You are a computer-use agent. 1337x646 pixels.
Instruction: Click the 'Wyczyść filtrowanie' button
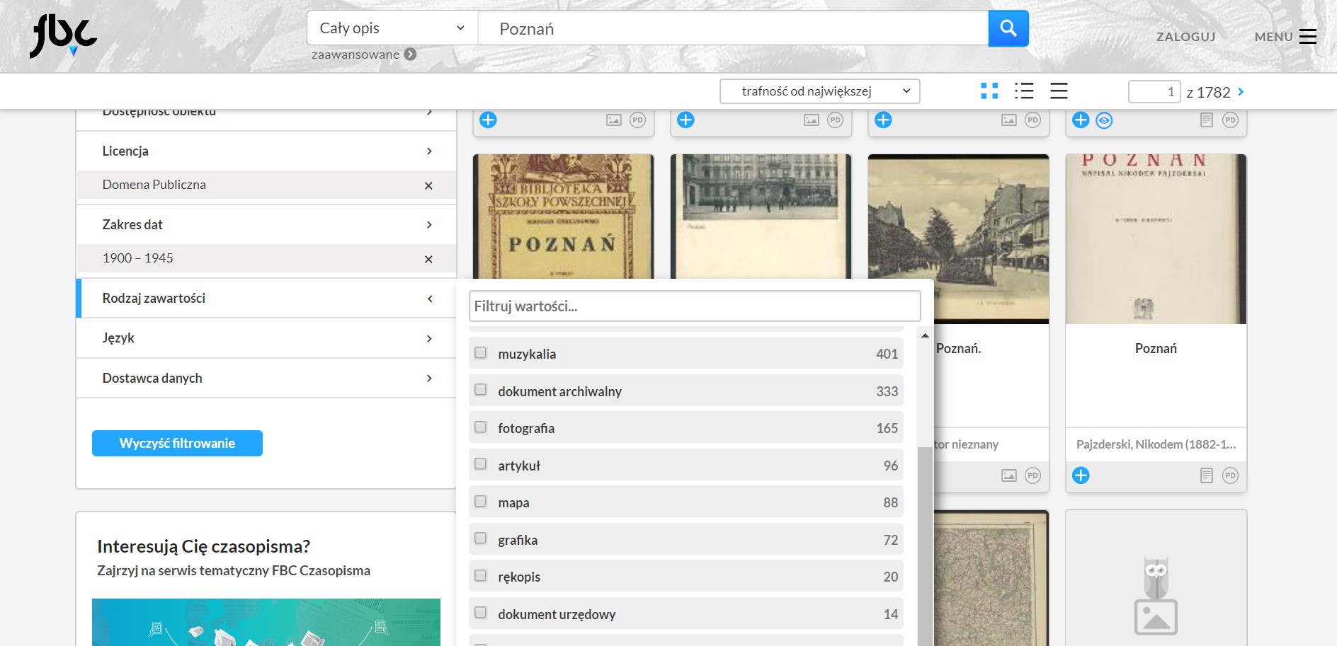[177, 443]
